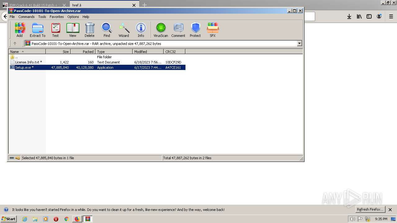This screenshot has height=223, width=397.
Task: Sort by Size column header
Action: (58, 52)
